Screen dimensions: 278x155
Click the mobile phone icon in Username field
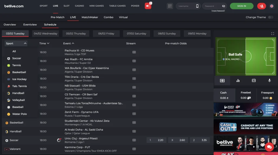point(197,6)
